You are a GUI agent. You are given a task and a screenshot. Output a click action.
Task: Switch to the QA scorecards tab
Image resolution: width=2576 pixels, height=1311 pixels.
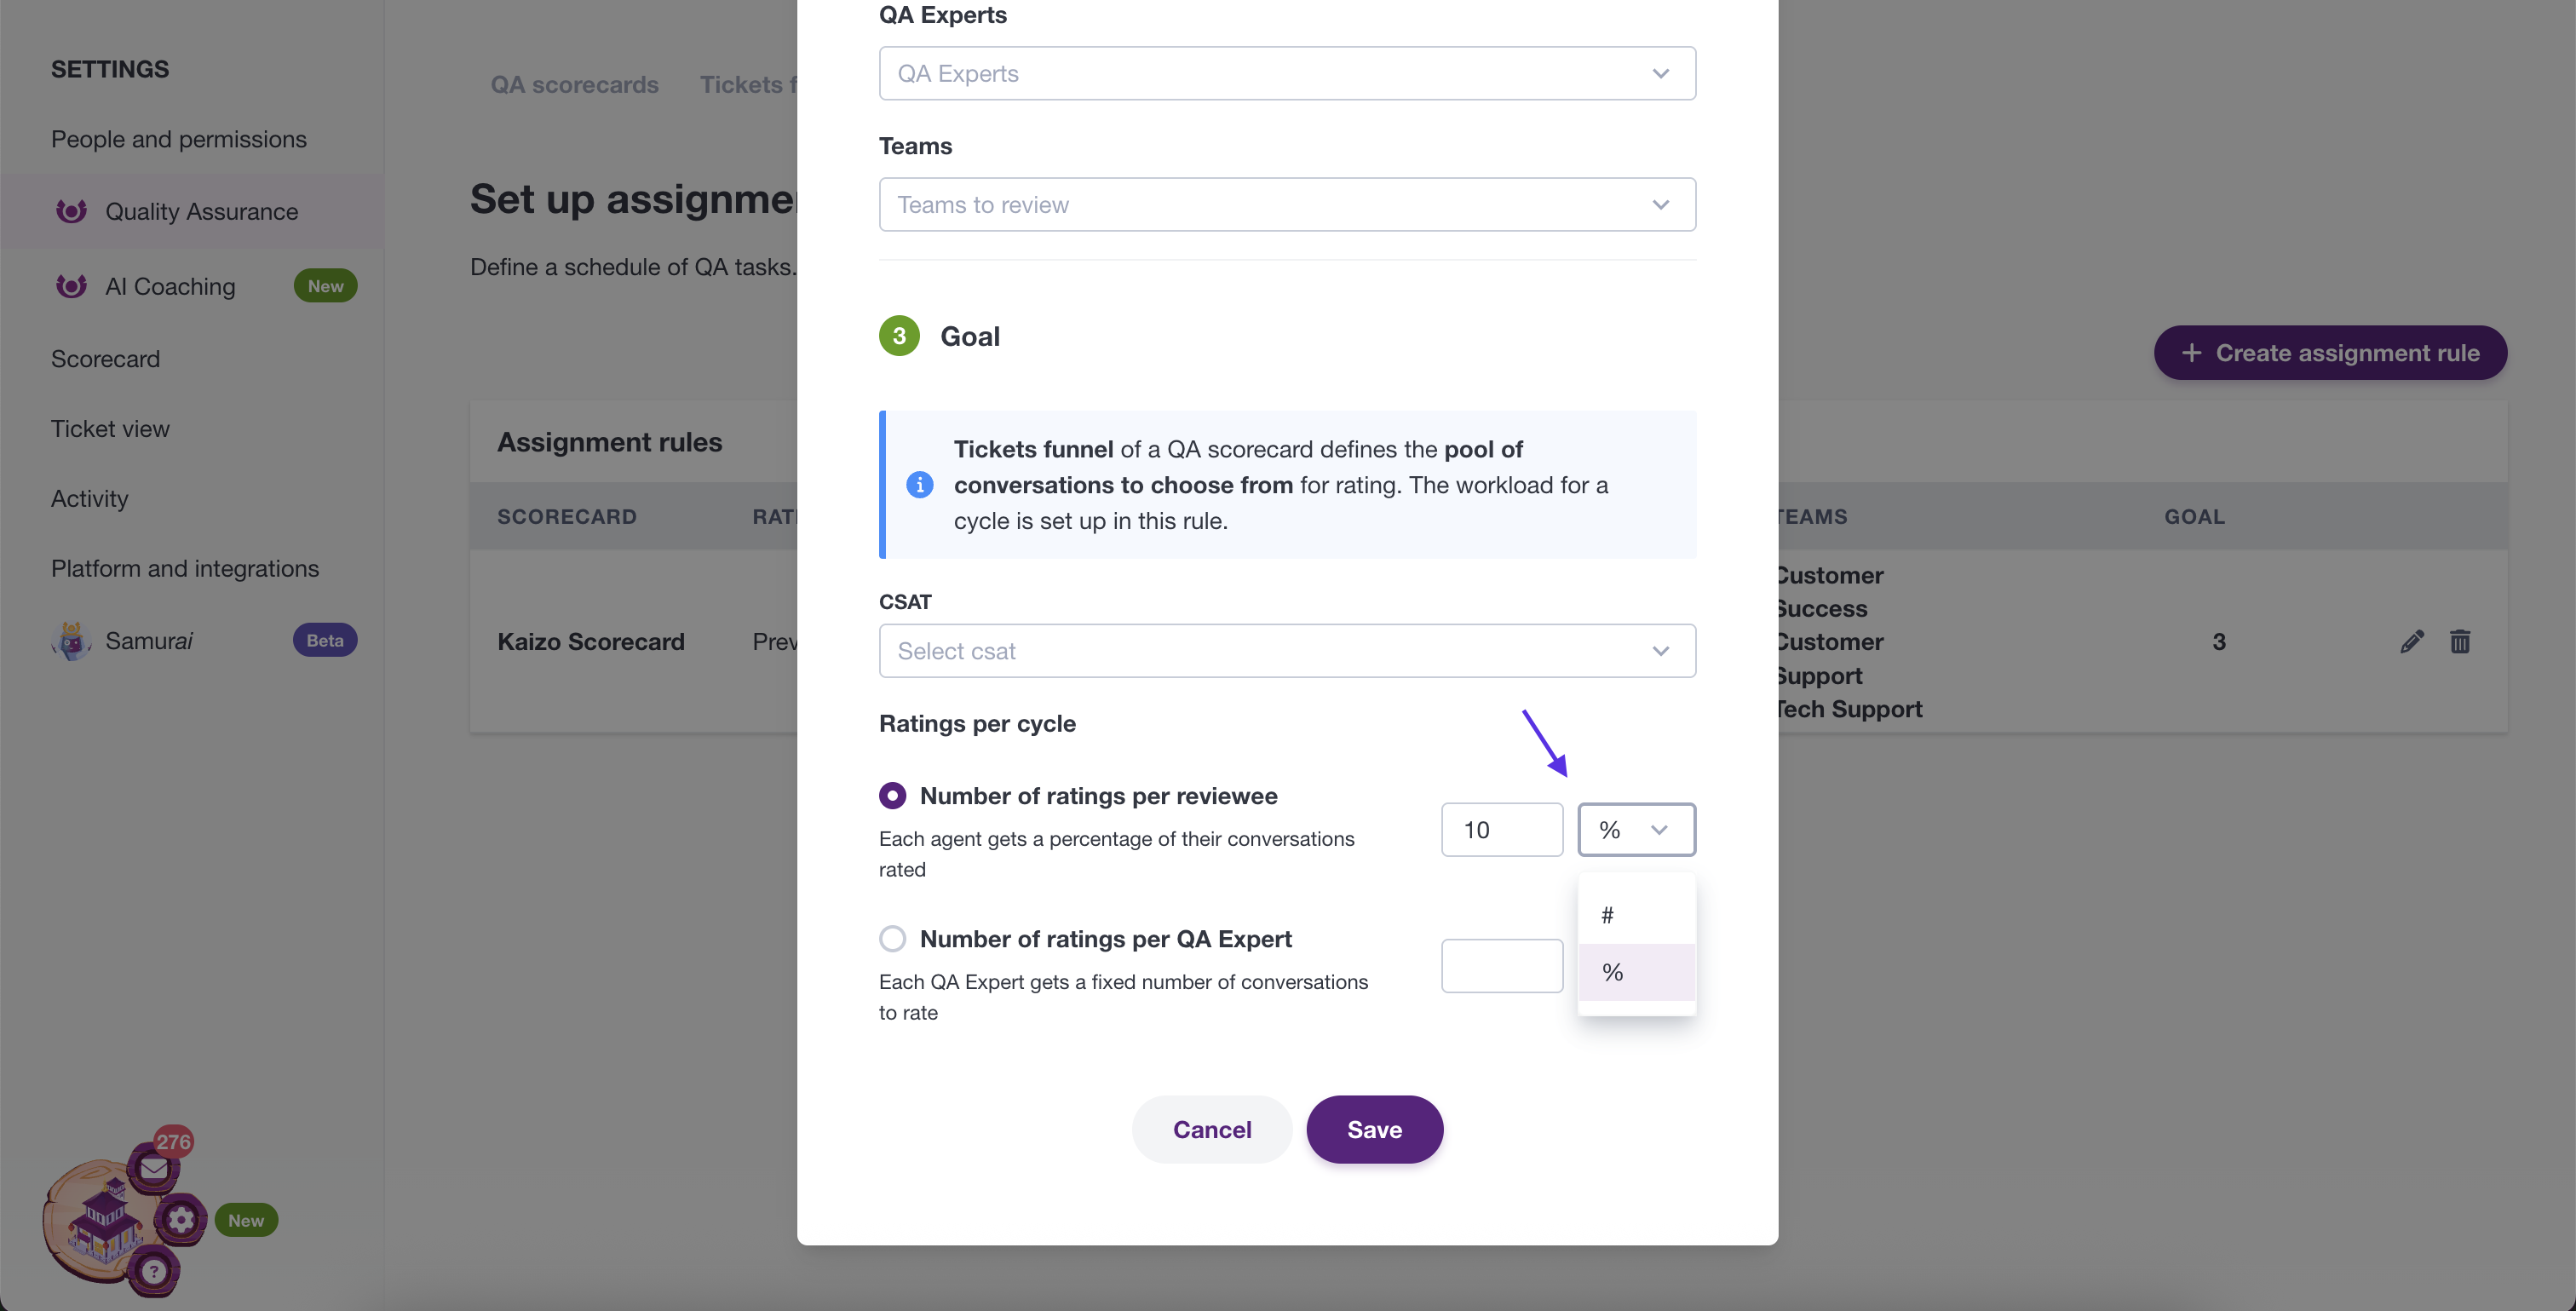(x=574, y=85)
